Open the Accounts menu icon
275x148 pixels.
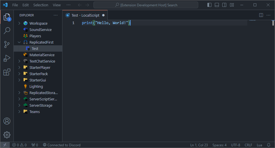point(7,121)
